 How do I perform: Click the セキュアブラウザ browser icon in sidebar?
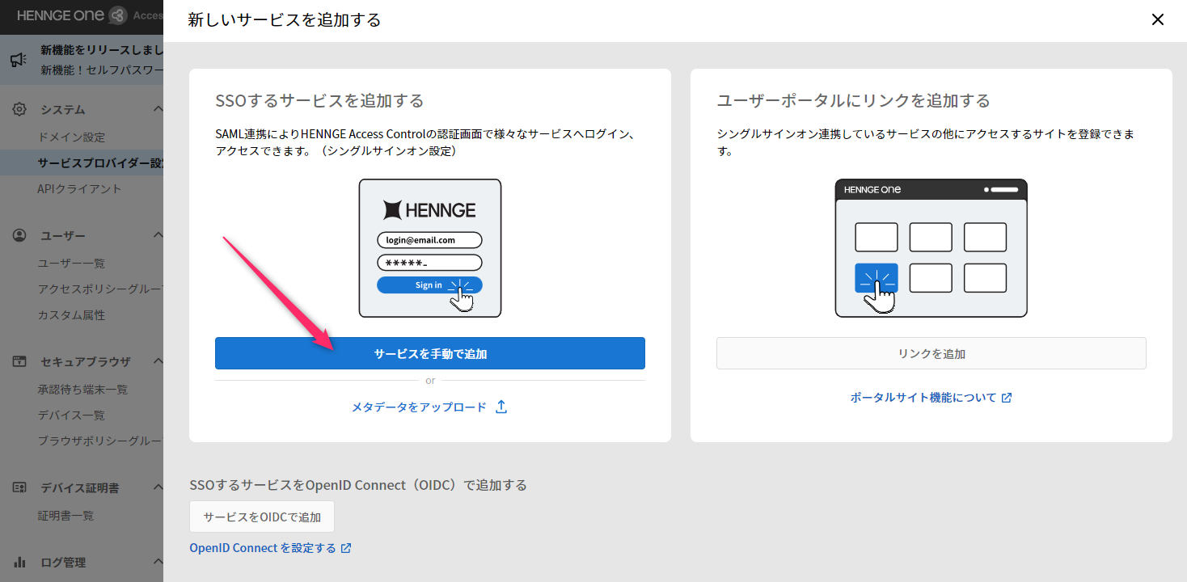[x=19, y=361]
